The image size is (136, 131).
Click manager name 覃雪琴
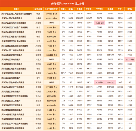click(38, 32)
